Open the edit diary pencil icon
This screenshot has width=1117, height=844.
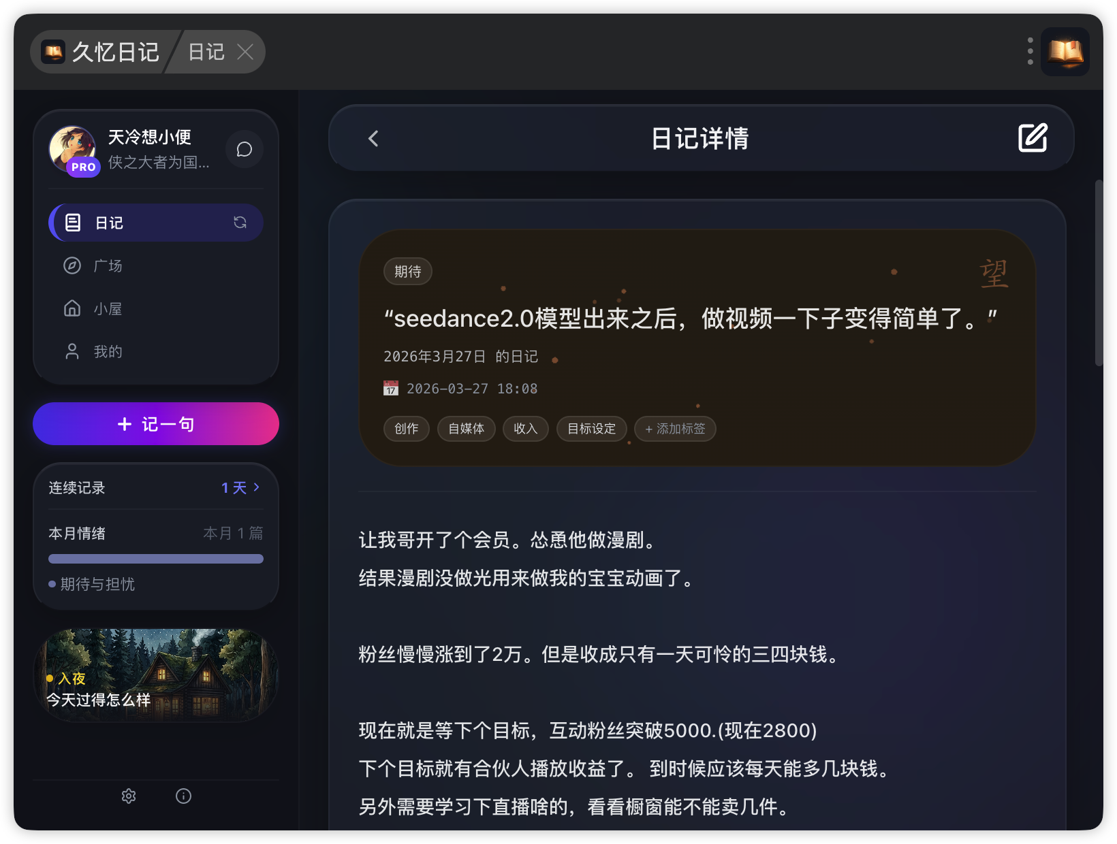pyautogui.click(x=1033, y=138)
